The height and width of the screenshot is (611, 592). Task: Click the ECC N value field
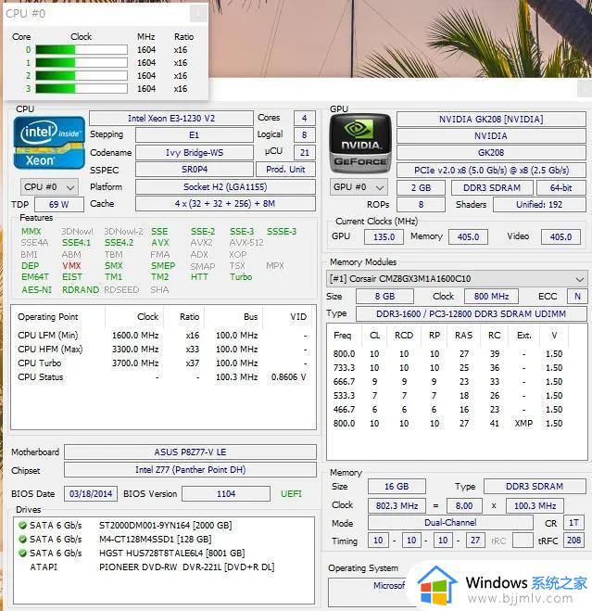tap(577, 297)
